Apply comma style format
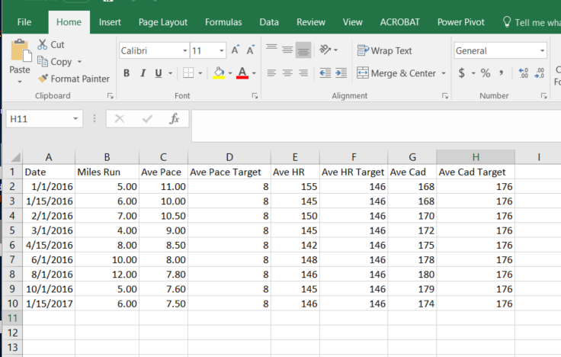561x357 pixels. pos(502,73)
